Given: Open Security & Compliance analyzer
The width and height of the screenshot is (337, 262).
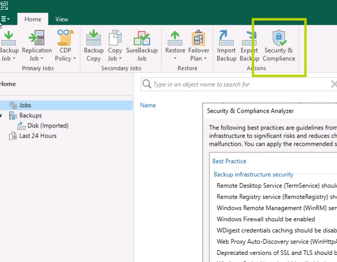Looking at the screenshot, I should pos(279,45).
